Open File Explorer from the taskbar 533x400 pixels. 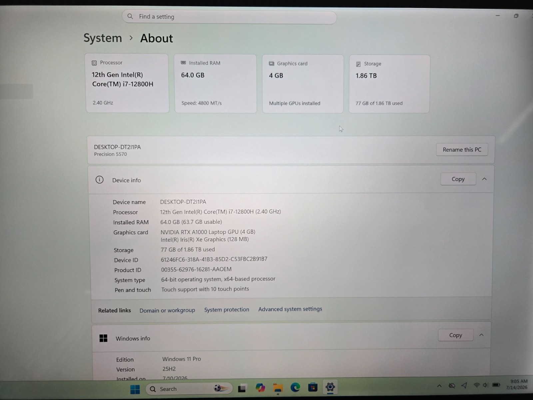pos(277,388)
